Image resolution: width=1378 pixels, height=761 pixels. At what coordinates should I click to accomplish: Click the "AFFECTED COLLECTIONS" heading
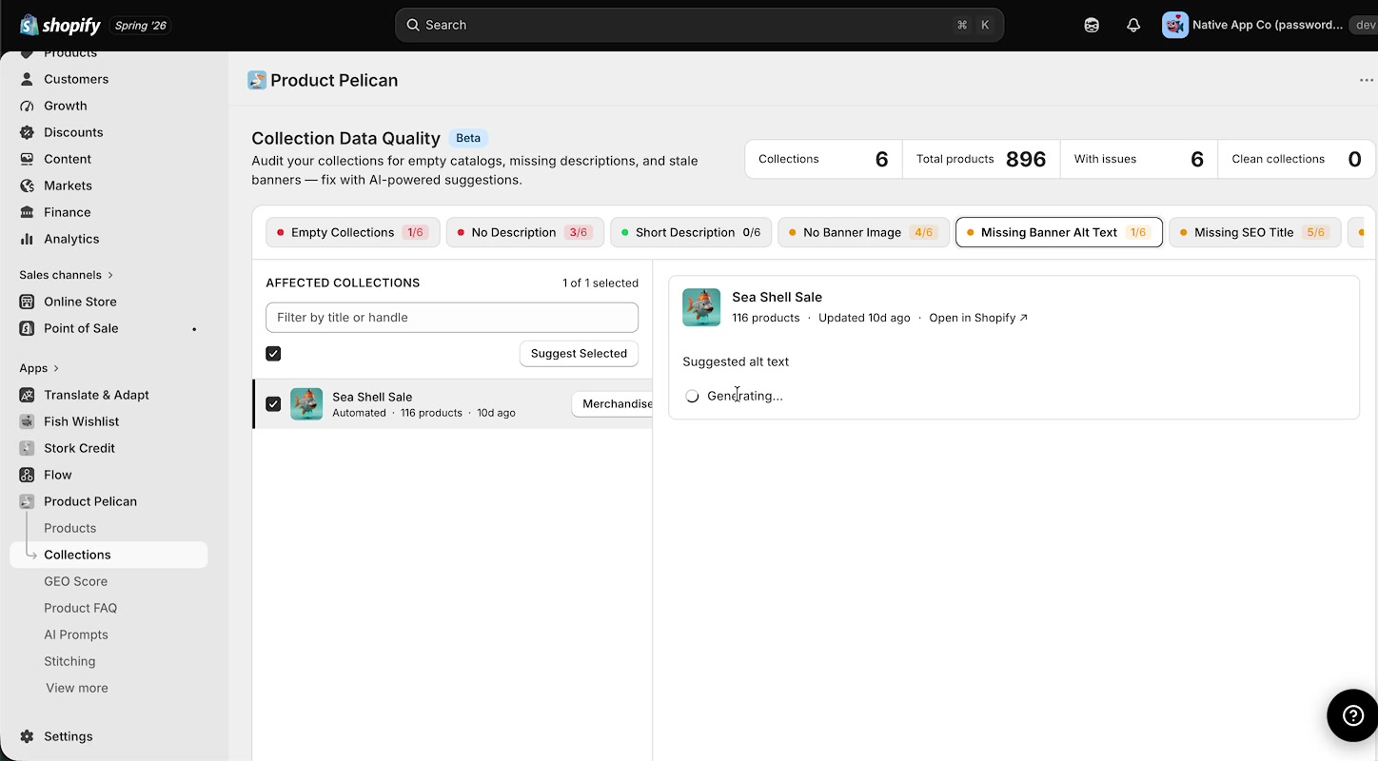343,283
